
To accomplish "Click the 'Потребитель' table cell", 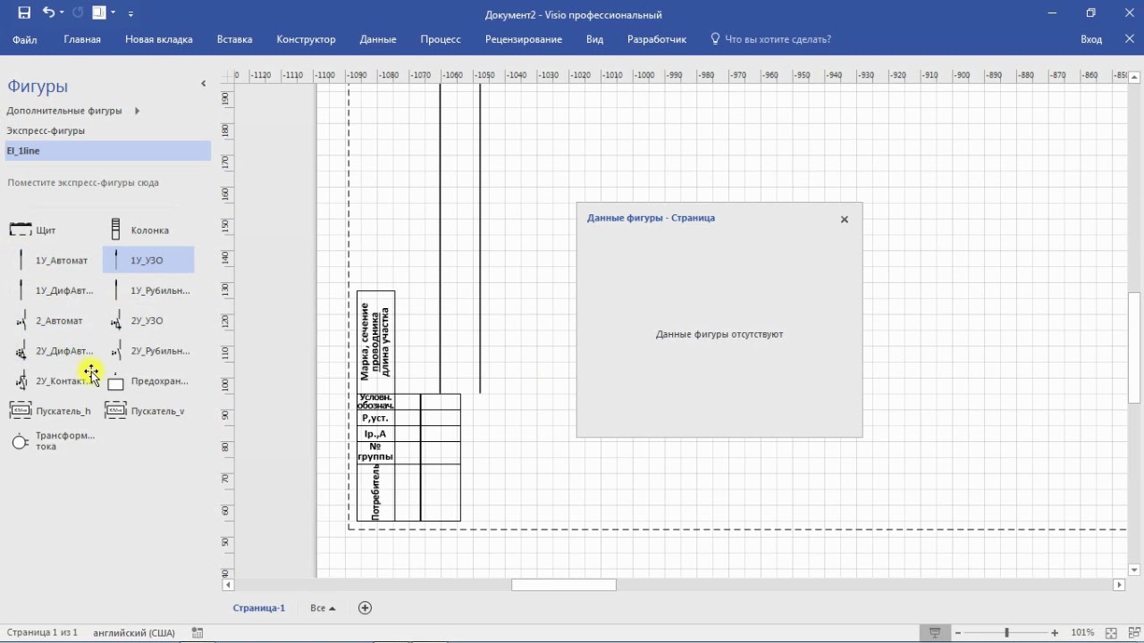I will coord(375,492).
